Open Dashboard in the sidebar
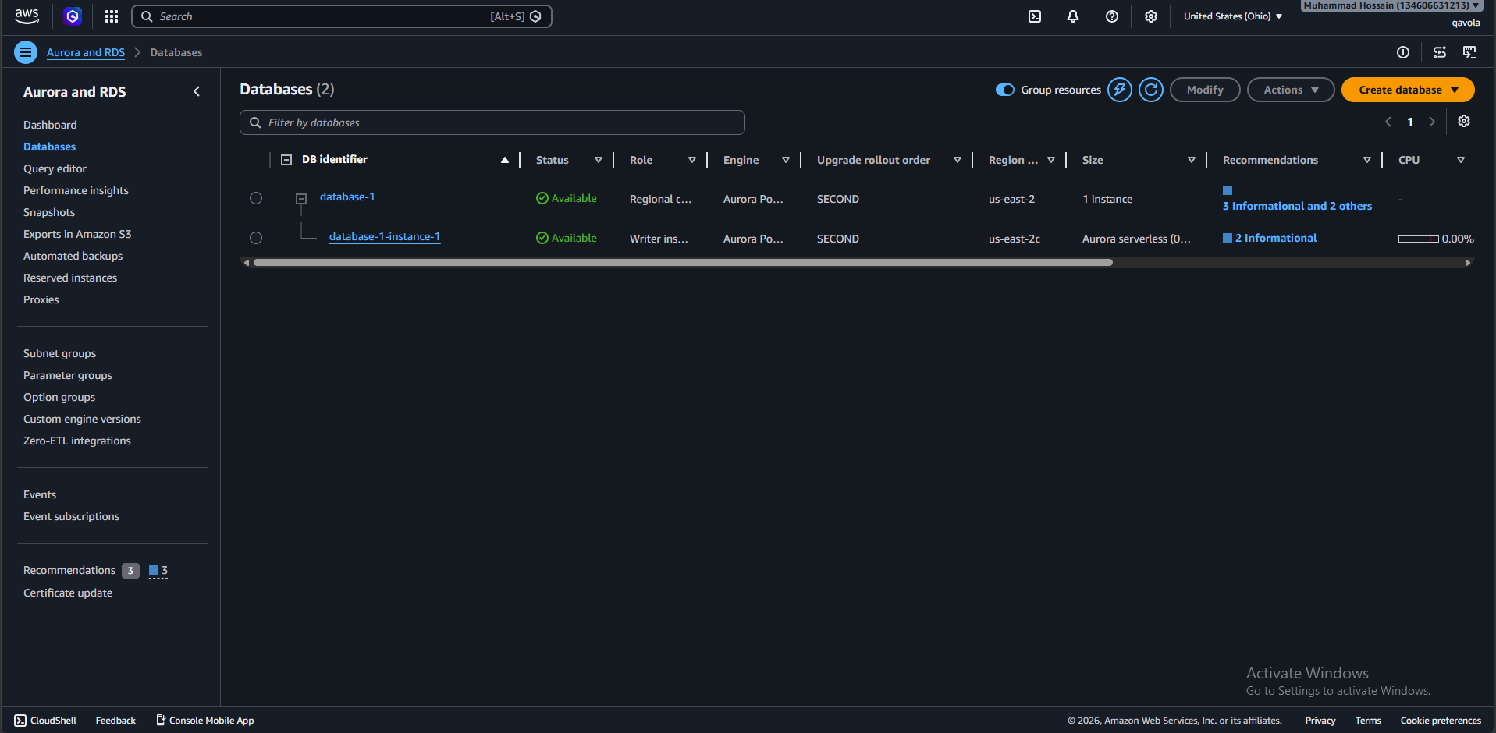Viewport: 1496px width, 733px height. pos(50,125)
